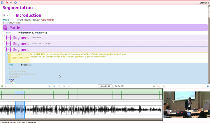Expand the 'ouverture' Segment row

(x=107, y=38)
